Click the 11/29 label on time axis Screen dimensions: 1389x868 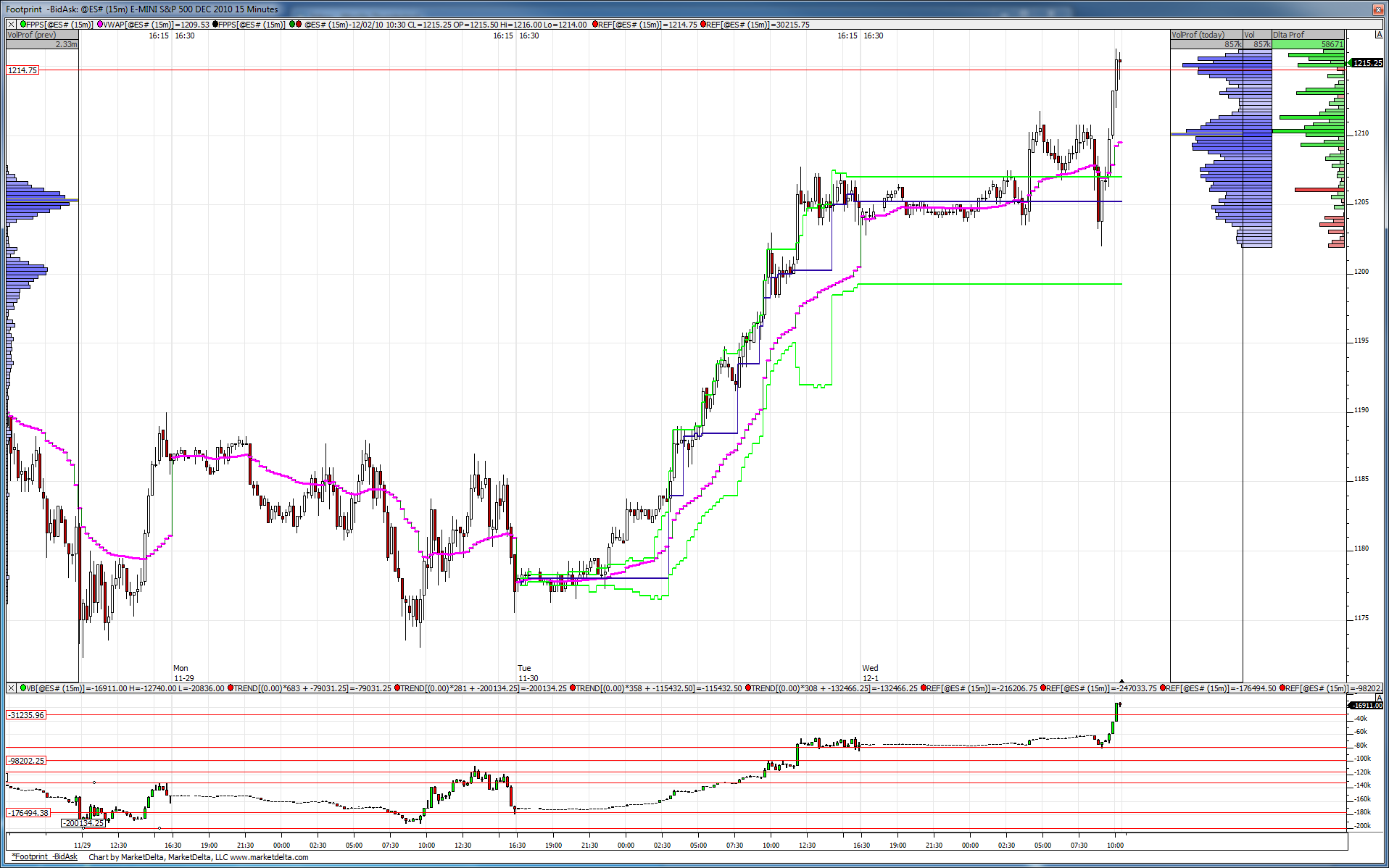coord(83,846)
